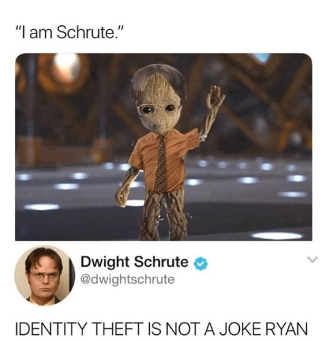Click the patterned necktie on Groot

point(161,164)
